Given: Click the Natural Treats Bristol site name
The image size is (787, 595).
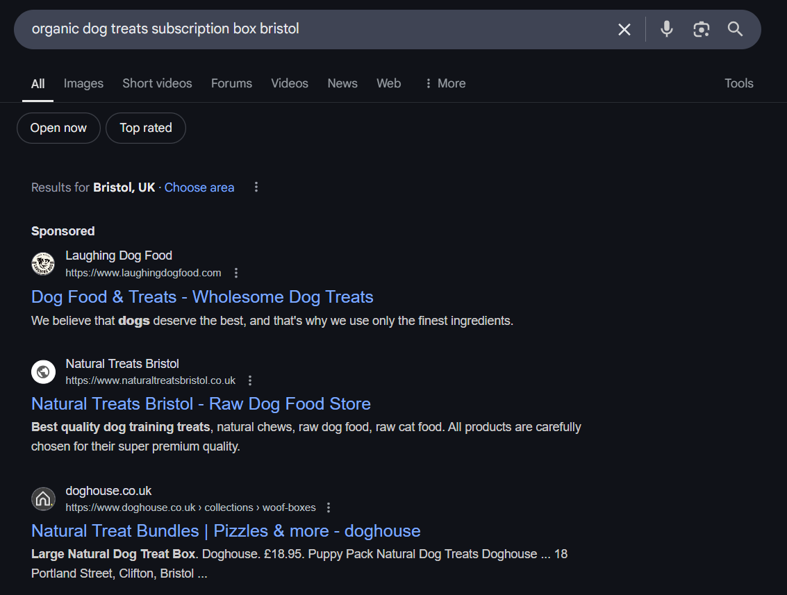Looking at the screenshot, I should coord(122,364).
